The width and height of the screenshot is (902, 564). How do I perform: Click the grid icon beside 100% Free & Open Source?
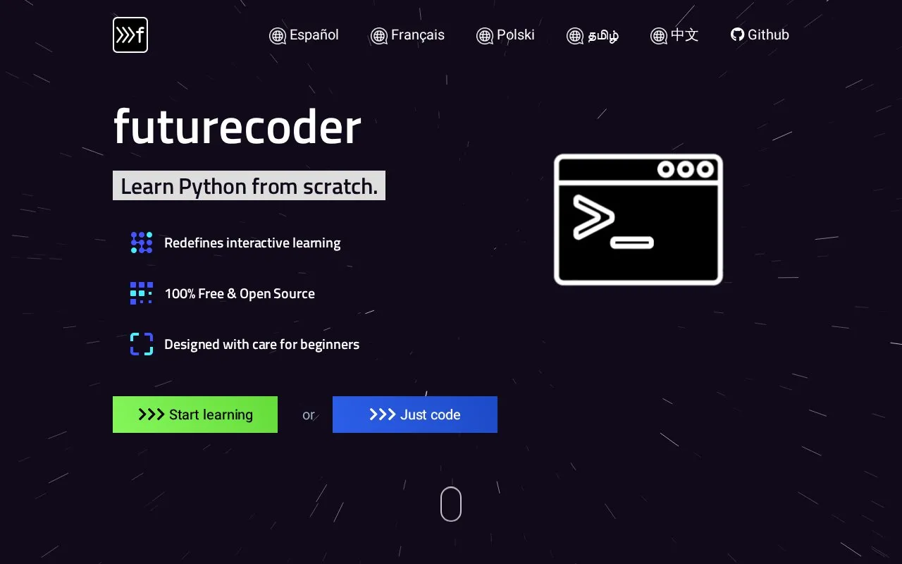click(x=142, y=293)
